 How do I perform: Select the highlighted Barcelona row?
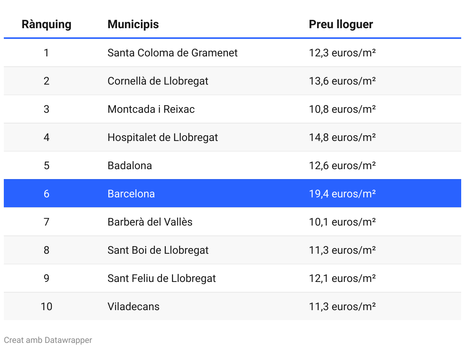click(232, 194)
